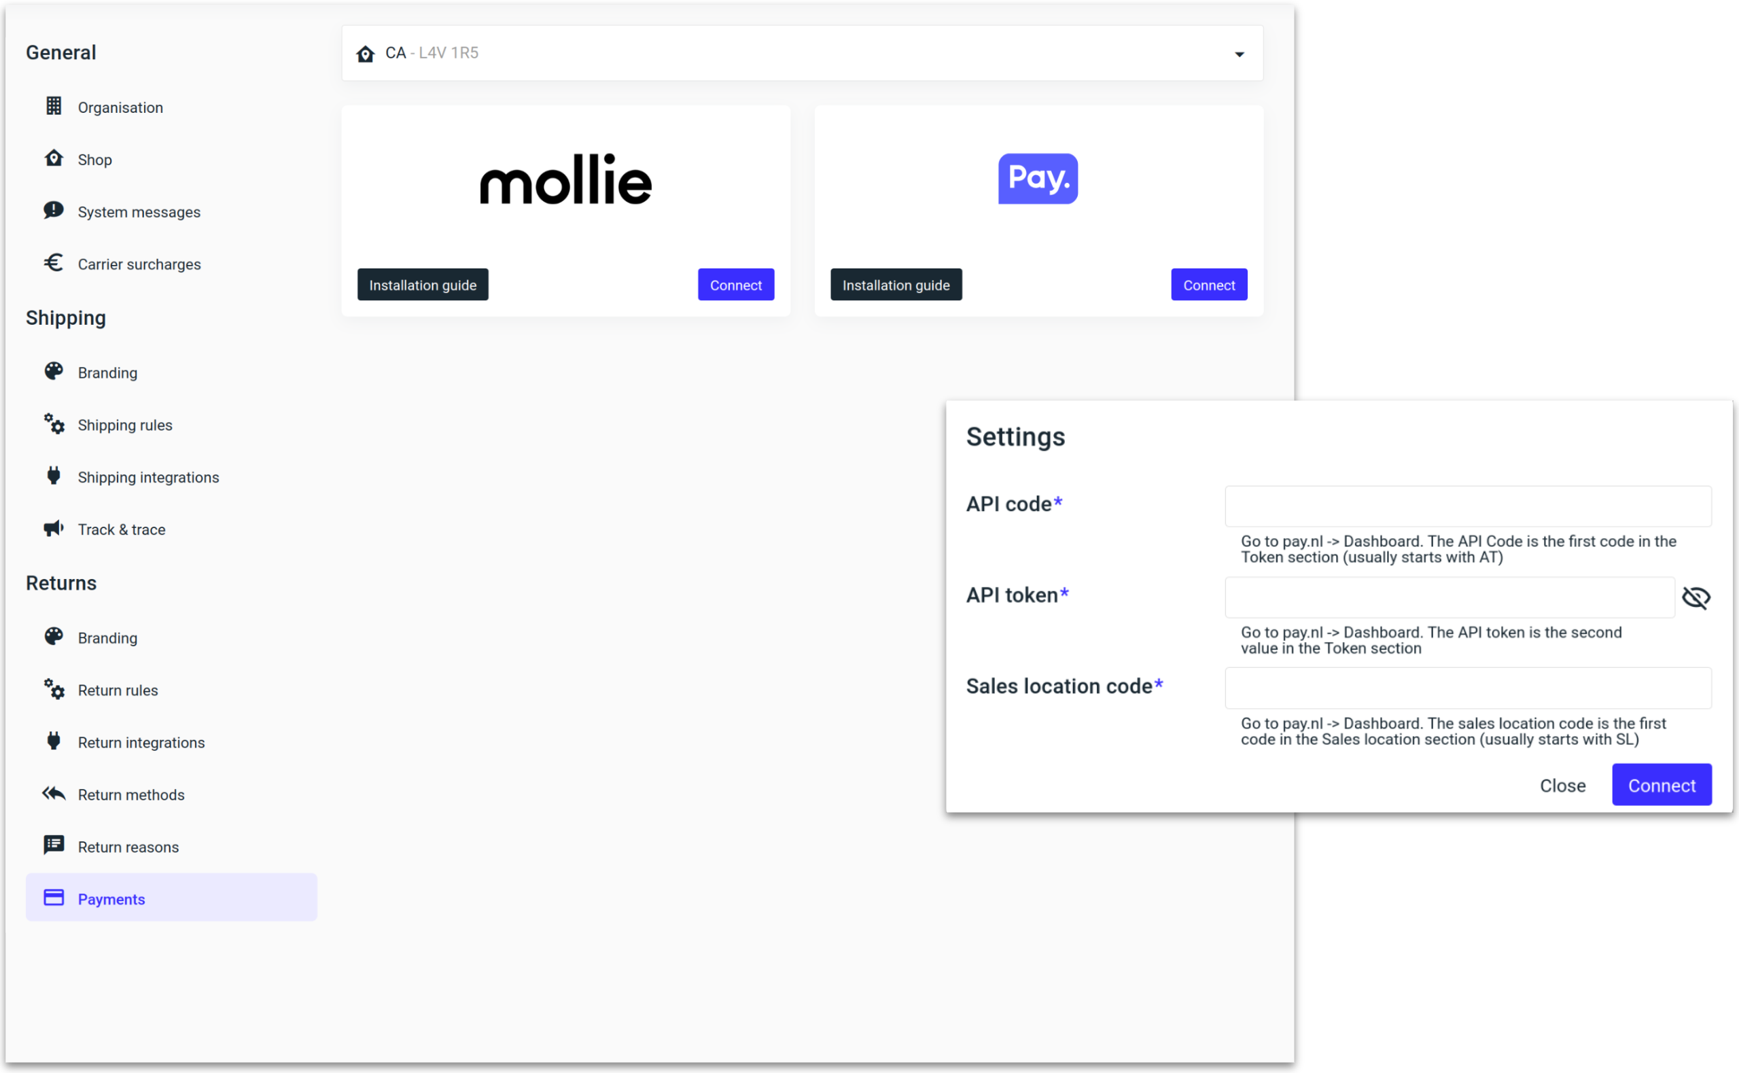Click the Mollie Installation guide button
This screenshot has width=1739, height=1073.
click(423, 285)
